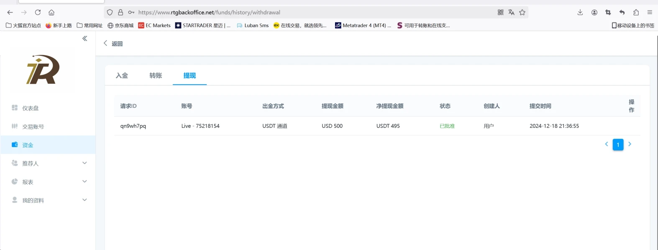Click the 请求ID column header

[128, 106]
